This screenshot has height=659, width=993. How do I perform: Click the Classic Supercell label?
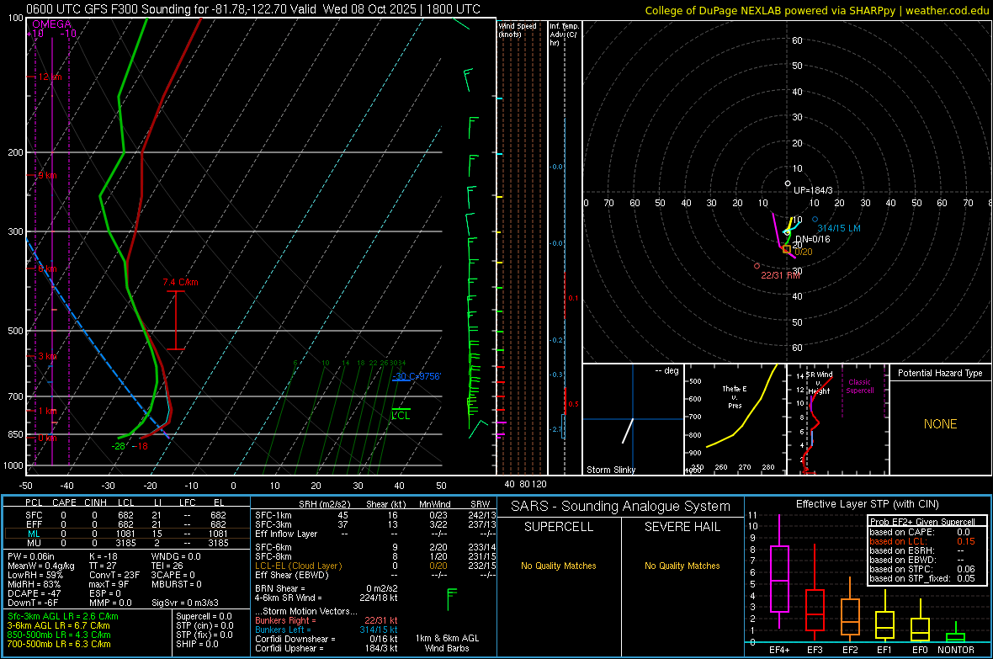tap(860, 386)
